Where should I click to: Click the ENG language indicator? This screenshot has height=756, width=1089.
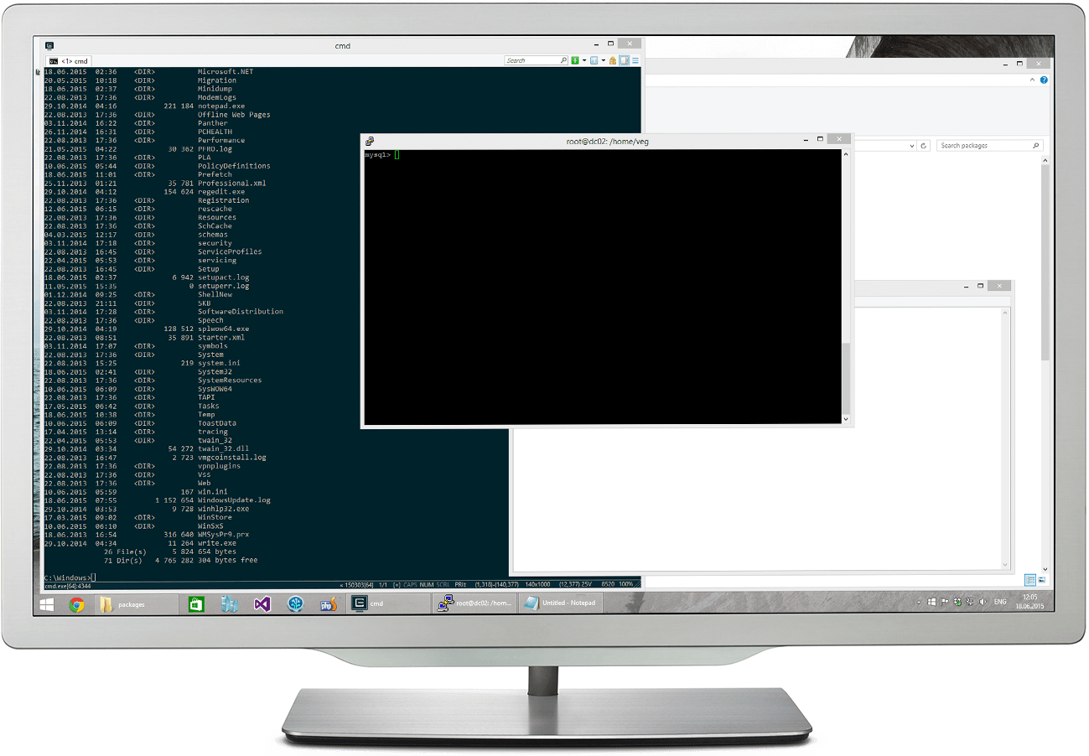point(999,602)
